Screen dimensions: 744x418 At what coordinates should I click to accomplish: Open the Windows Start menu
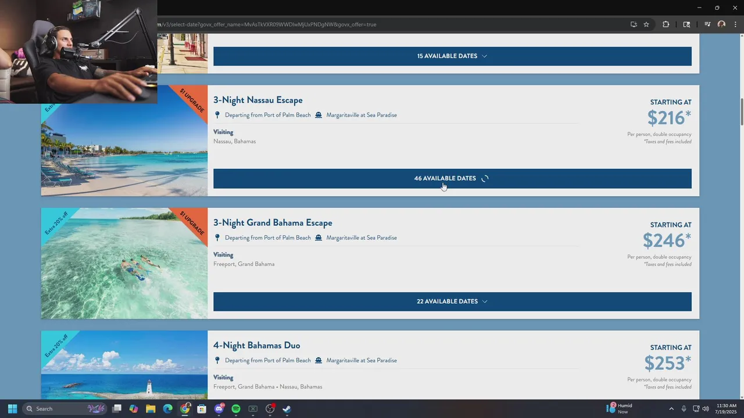point(12,409)
